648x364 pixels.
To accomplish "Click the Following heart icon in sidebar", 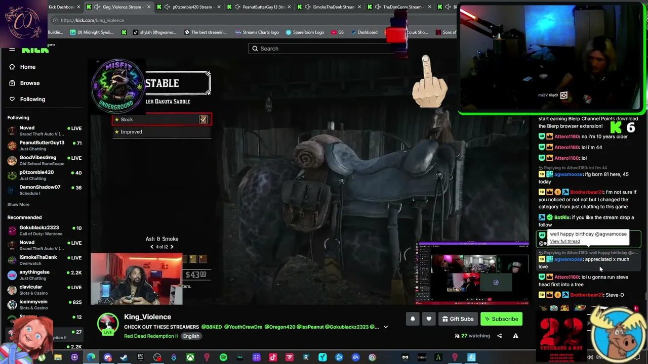I will point(12,99).
